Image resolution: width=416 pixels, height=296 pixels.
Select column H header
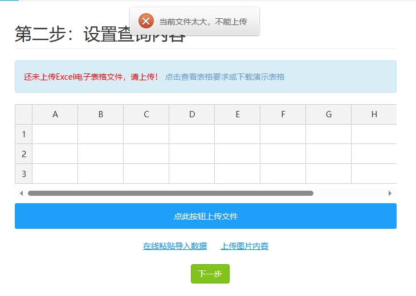point(374,114)
